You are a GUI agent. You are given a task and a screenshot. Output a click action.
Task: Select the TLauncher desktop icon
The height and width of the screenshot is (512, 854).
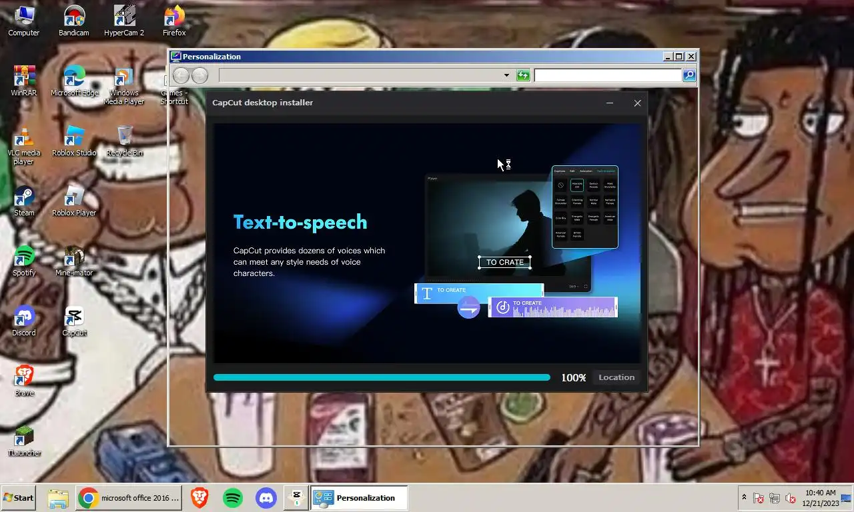point(23,441)
